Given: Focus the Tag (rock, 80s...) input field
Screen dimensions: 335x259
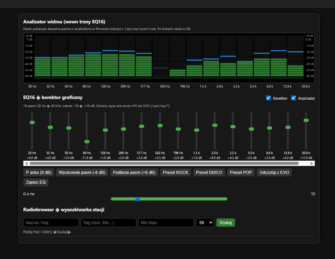Looking at the screenshot, I should (108, 222).
